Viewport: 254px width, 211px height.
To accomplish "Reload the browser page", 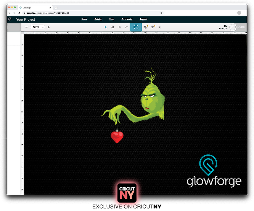I will [19, 13].
